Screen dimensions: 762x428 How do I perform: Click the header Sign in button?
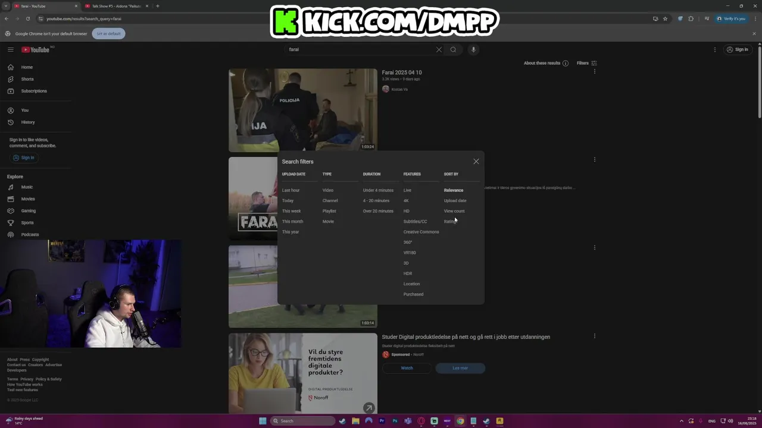point(738,49)
